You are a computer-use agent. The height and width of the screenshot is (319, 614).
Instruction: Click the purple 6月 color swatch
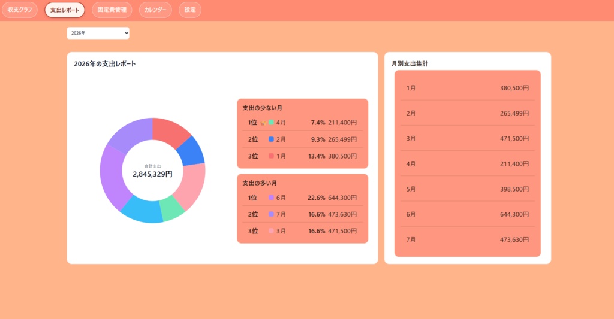point(271,198)
